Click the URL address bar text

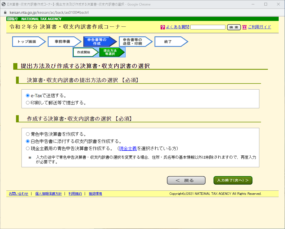(49, 12)
